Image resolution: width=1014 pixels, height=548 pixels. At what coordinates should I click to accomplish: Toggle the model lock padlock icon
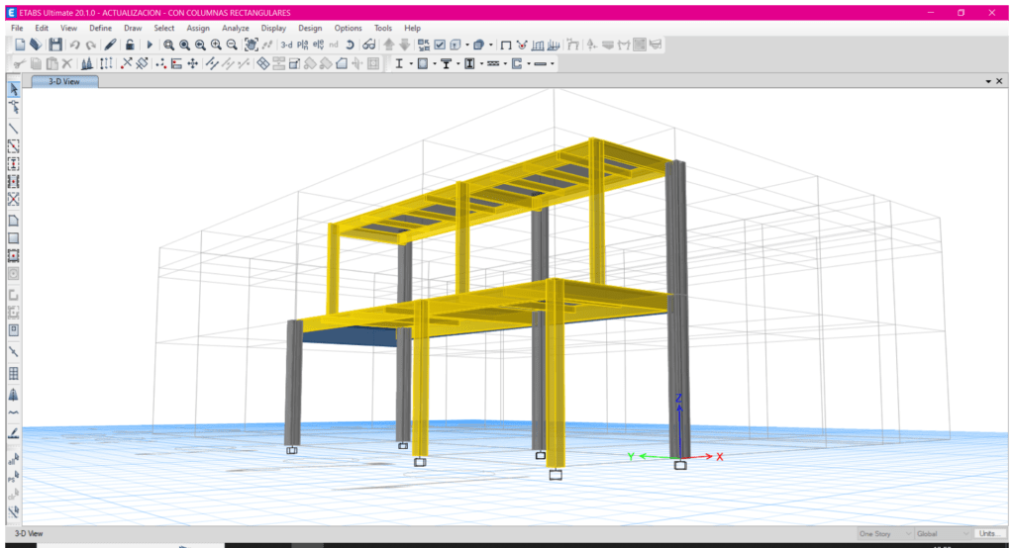click(130, 45)
